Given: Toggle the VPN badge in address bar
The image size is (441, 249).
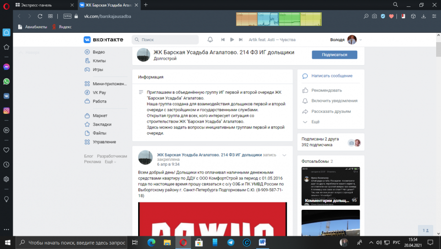Looking at the screenshot, I should 68,16.
